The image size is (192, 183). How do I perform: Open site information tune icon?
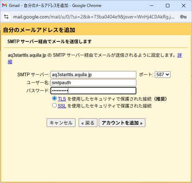tap(6, 17)
